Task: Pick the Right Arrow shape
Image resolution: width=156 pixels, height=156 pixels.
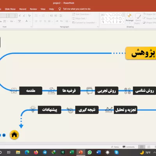Action: (x=113, y=18)
